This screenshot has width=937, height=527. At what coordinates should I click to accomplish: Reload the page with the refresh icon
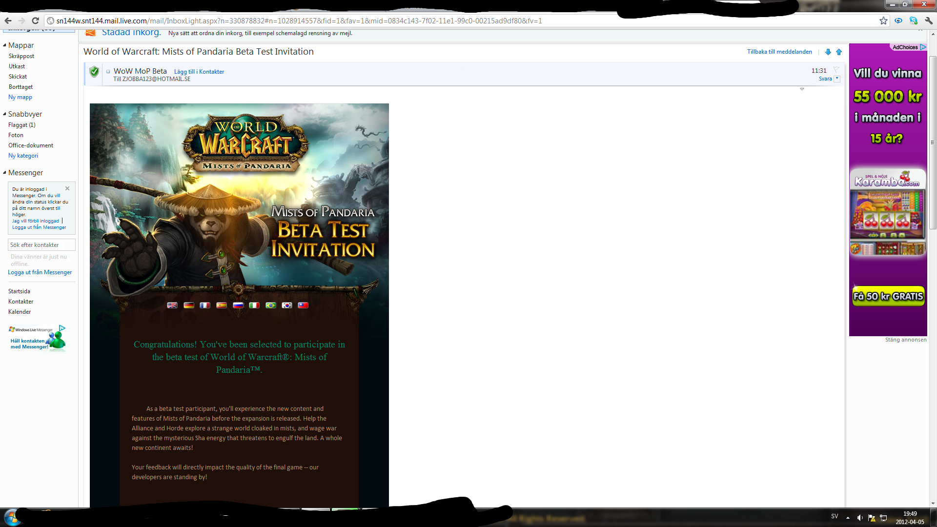tap(35, 20)
